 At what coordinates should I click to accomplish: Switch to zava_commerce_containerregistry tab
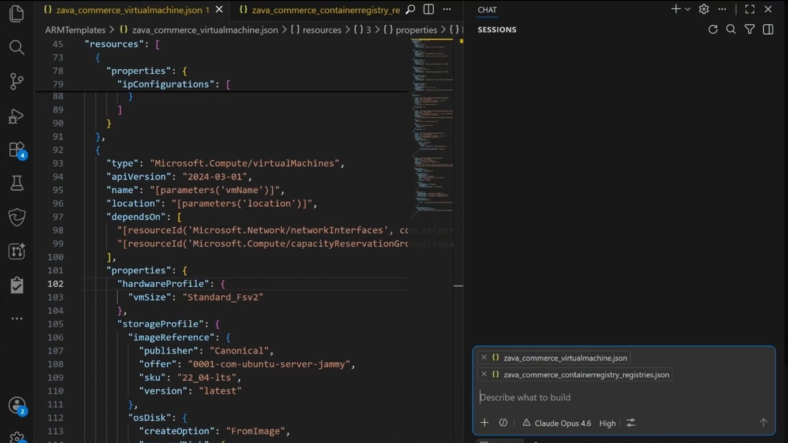pyautogui.click(x=320, y=10)
